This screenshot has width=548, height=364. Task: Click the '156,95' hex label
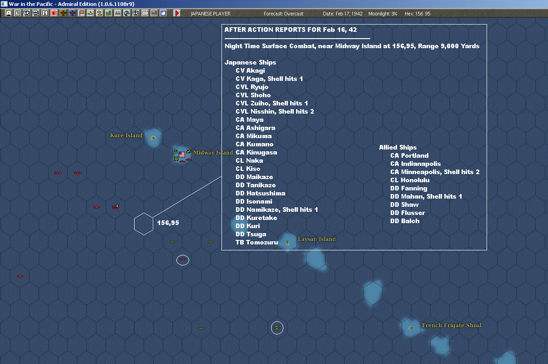tap(168, 223)
